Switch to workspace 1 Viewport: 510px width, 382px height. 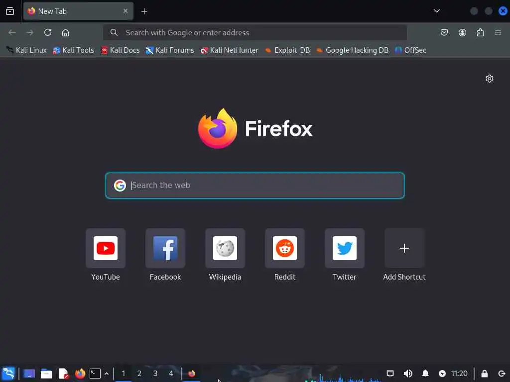(x=124, y=374)
